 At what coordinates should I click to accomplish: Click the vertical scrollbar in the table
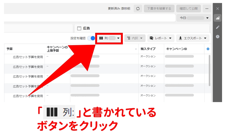(x=209, y=70)
